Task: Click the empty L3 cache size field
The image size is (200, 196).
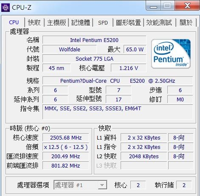Action: pyautogui.click(x=144, y=165)
